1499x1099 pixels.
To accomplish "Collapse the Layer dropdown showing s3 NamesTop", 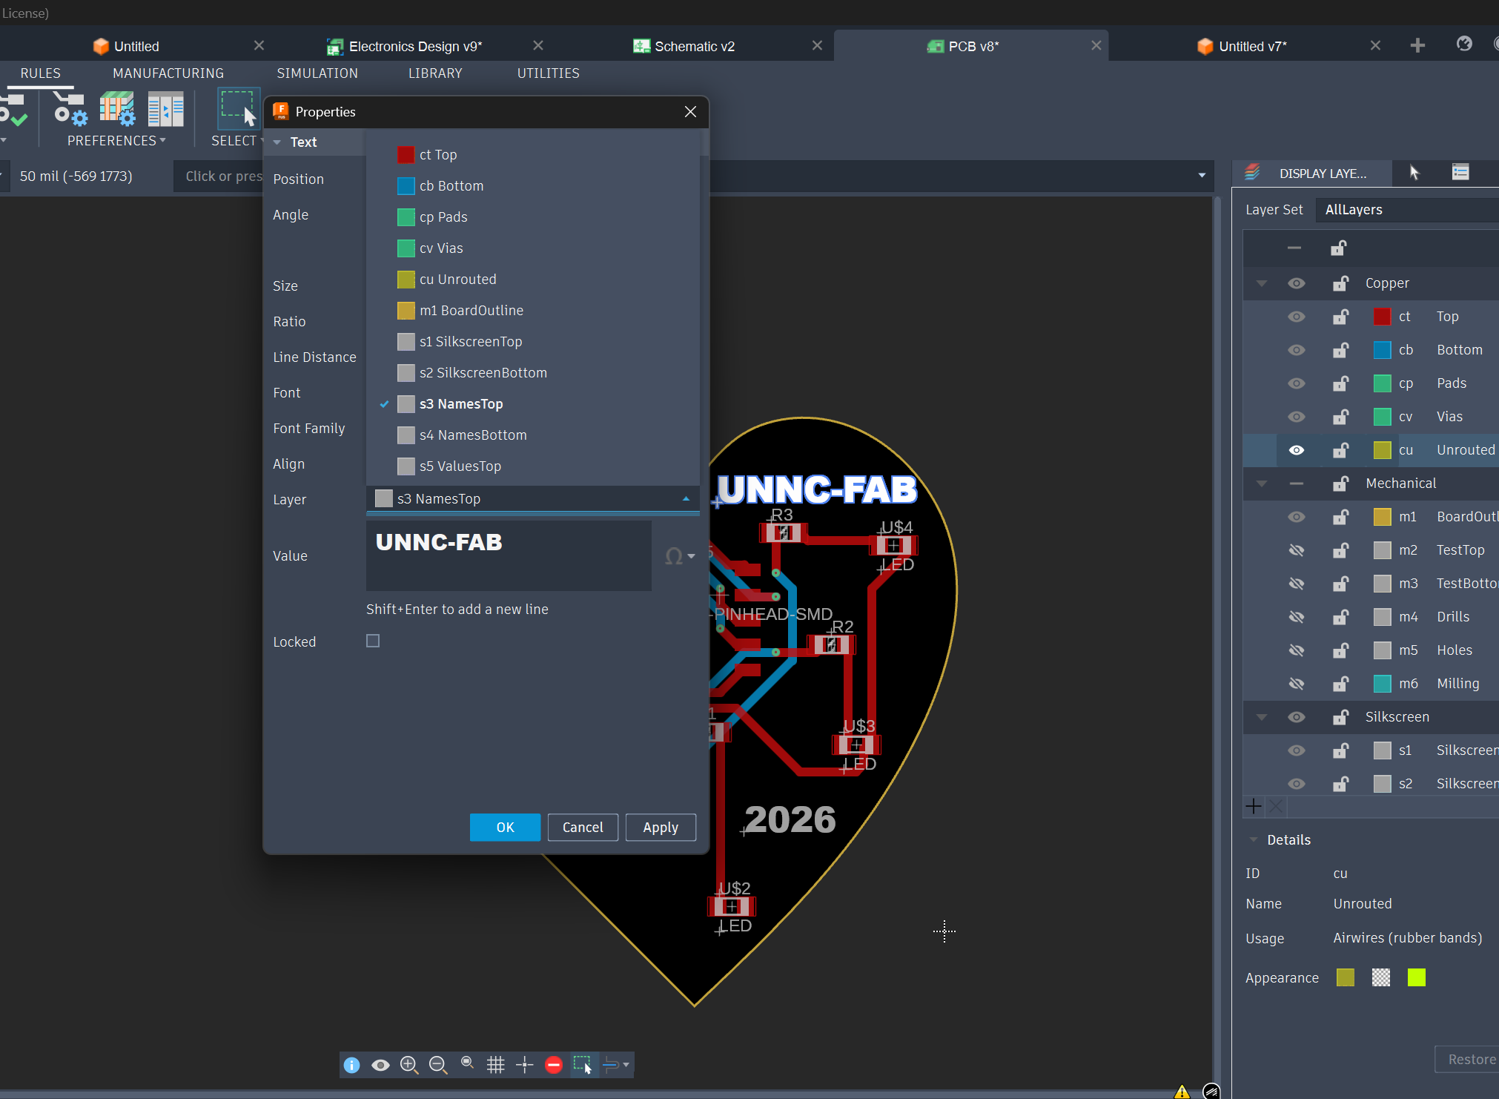I will (x=686, y=499).
